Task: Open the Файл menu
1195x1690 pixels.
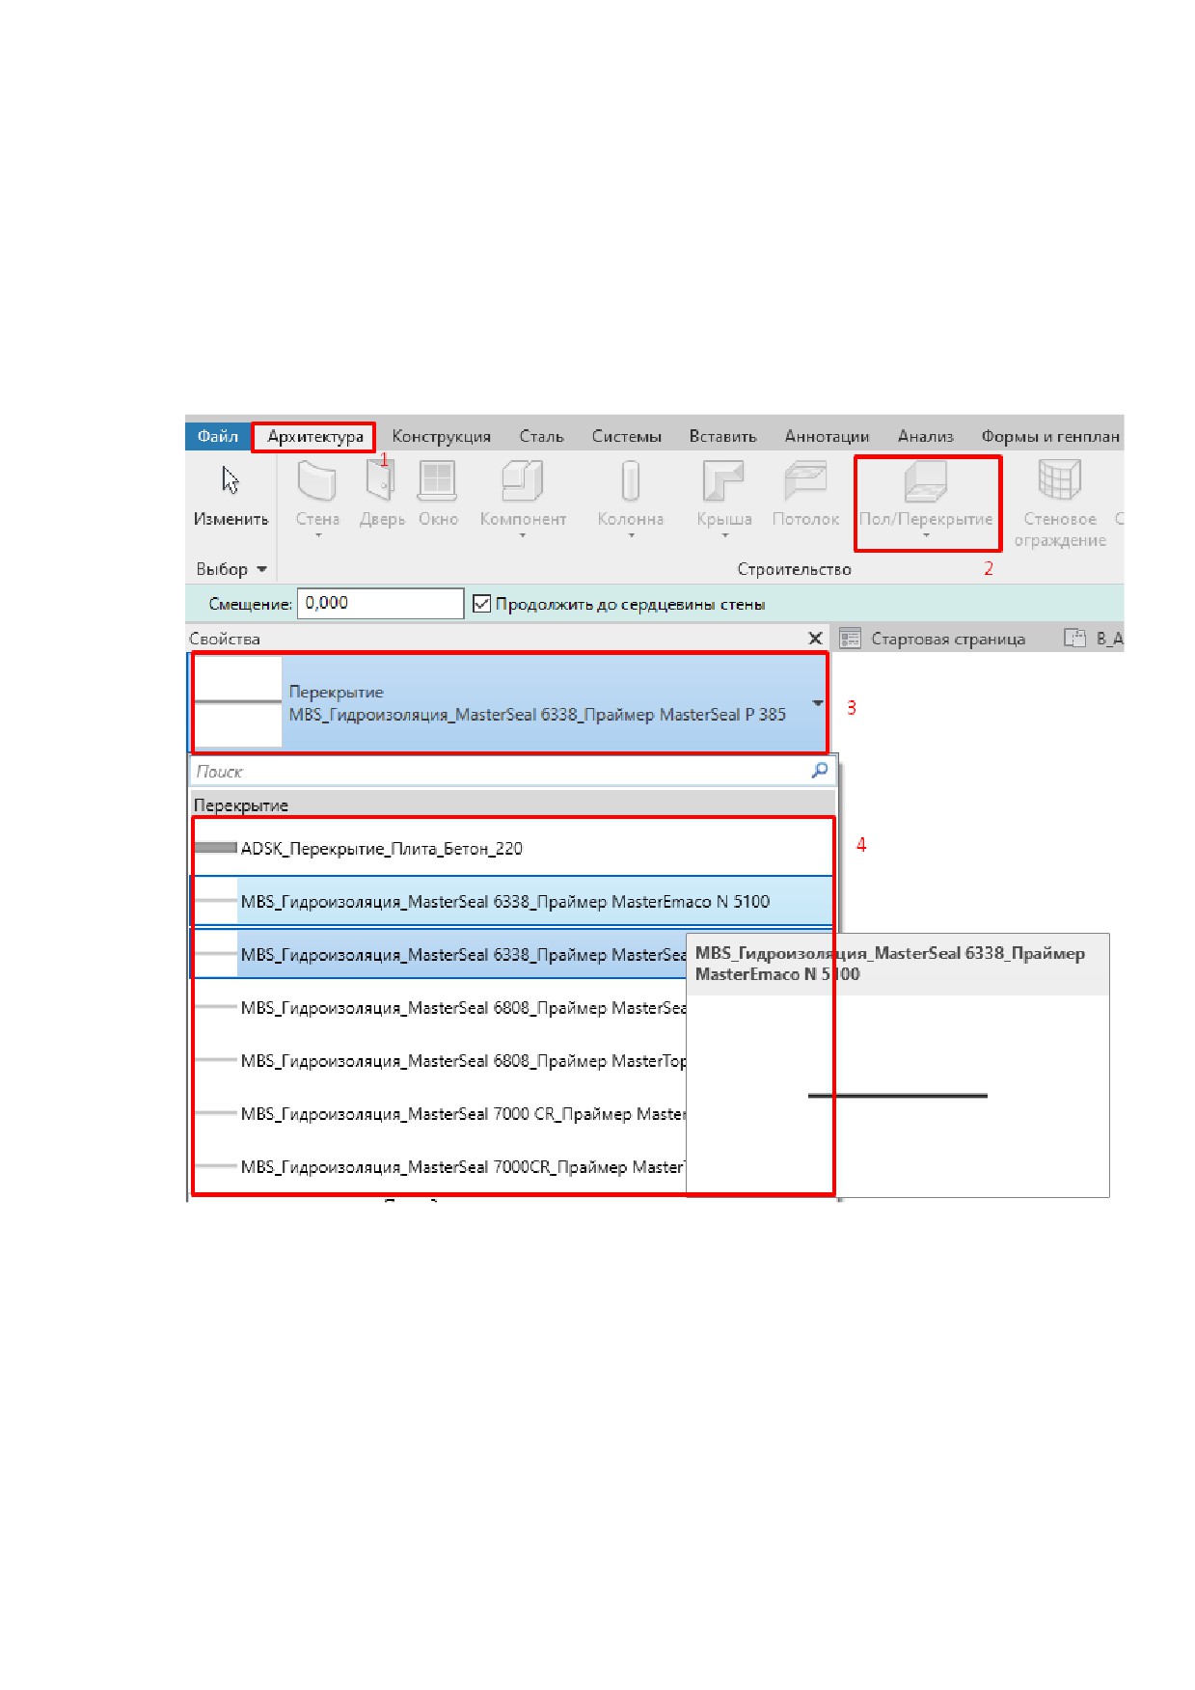Action: pyautogui.click(x=218, y=436)
